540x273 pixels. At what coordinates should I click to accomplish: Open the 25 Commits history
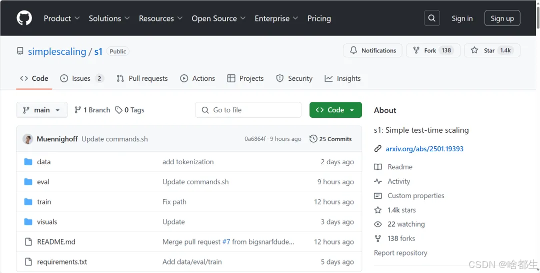click(x=330, y=139)
